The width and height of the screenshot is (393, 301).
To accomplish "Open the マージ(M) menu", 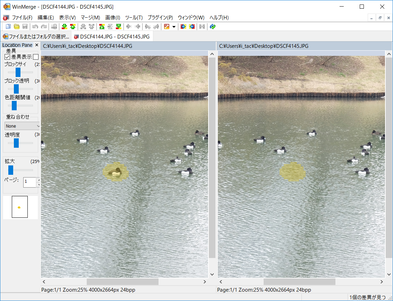I will (x=90, y=18).
